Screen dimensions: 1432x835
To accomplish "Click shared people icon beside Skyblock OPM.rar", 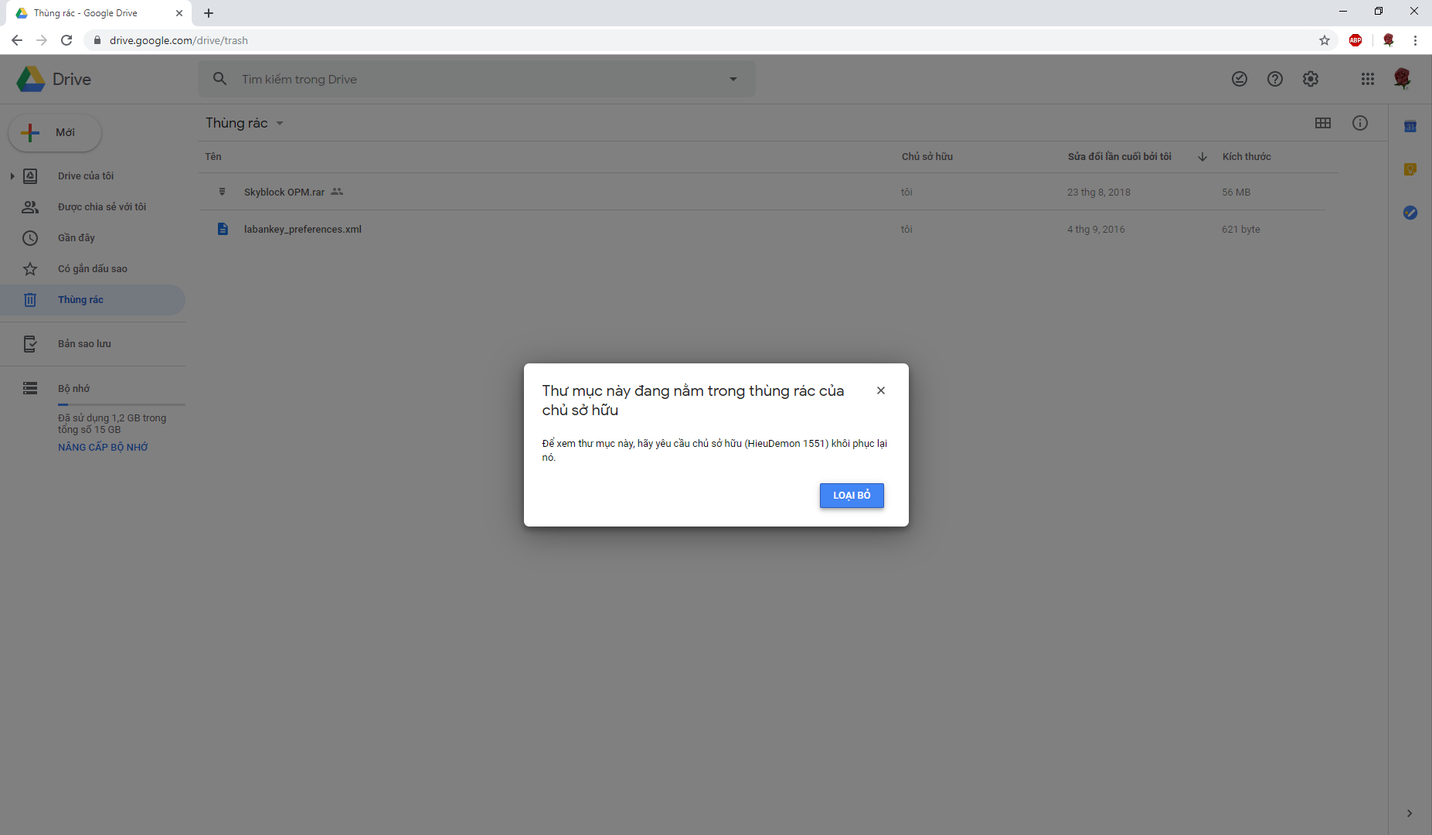I will (337, 192).
